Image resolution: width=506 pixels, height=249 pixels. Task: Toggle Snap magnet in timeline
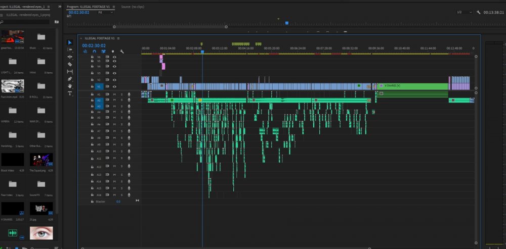94,52
